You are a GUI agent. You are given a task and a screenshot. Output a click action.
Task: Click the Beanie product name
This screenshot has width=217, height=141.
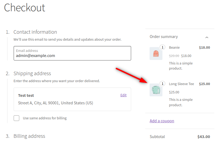click(x=174, y=47)
